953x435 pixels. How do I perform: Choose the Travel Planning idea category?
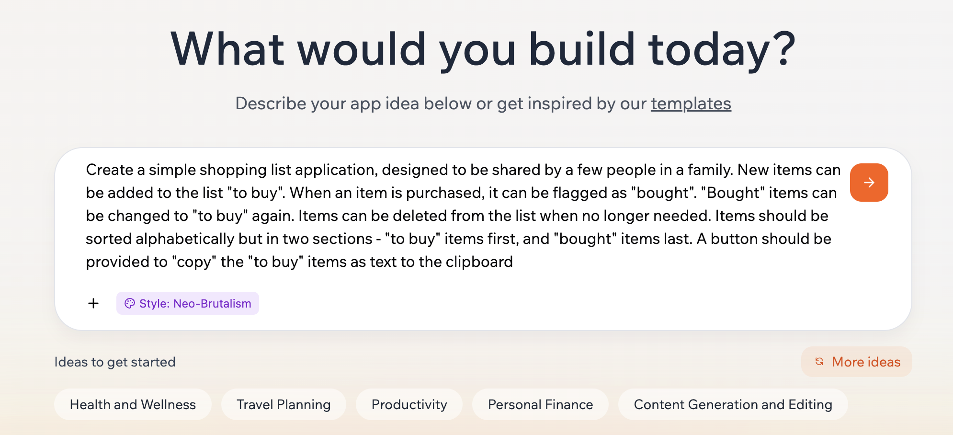(x=284, y=404)
